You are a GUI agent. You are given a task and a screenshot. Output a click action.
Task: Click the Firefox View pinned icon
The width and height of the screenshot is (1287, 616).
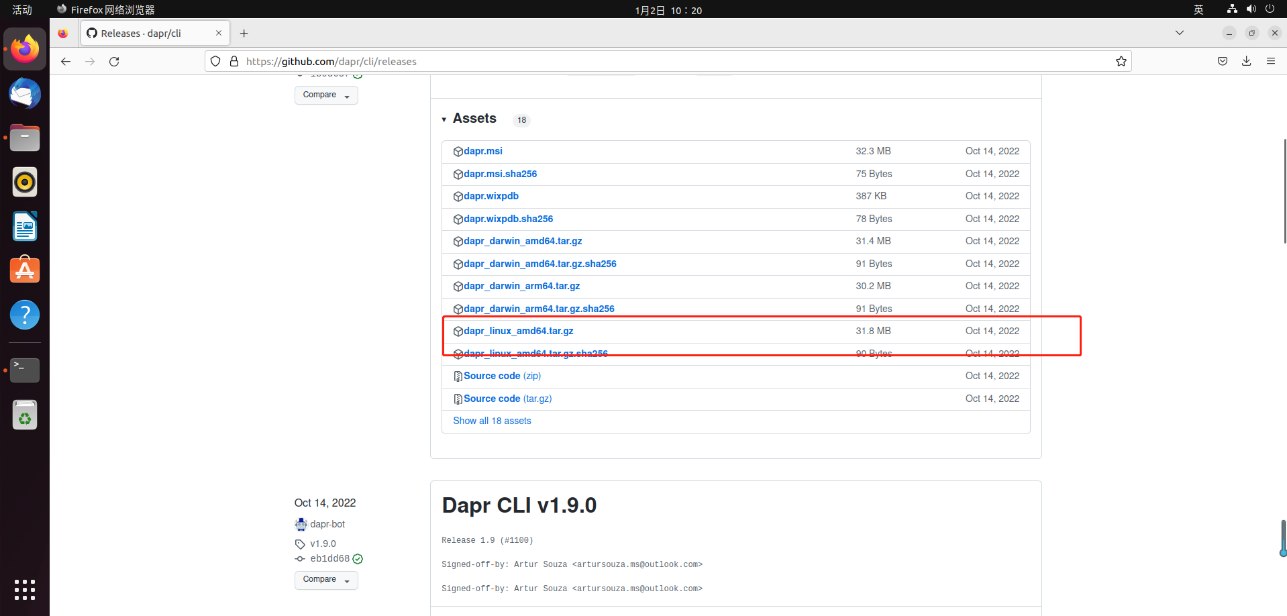coord(63,33)
